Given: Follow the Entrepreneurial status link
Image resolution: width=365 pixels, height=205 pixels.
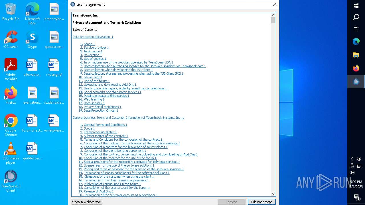Looking at the screenshot, I should coord(100,132).
